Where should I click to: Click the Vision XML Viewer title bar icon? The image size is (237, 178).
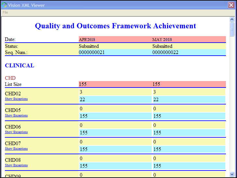tap(4, 5)
